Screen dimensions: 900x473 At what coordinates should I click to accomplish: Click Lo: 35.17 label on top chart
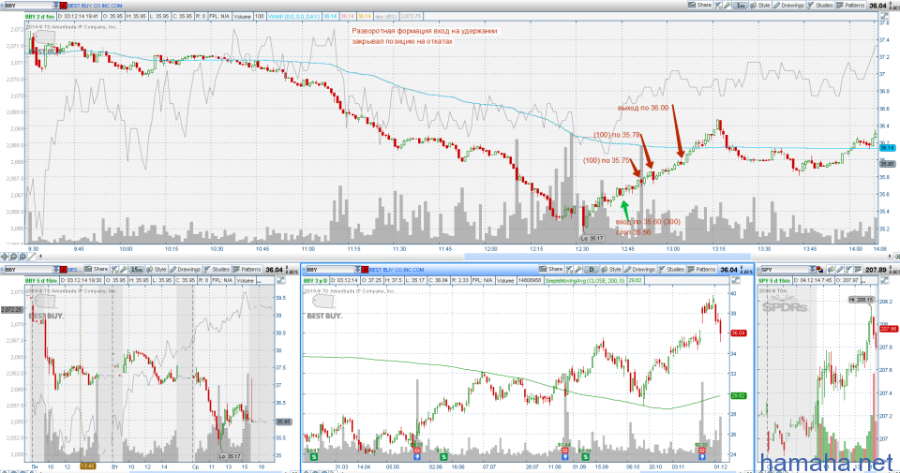tap(592, 238)
